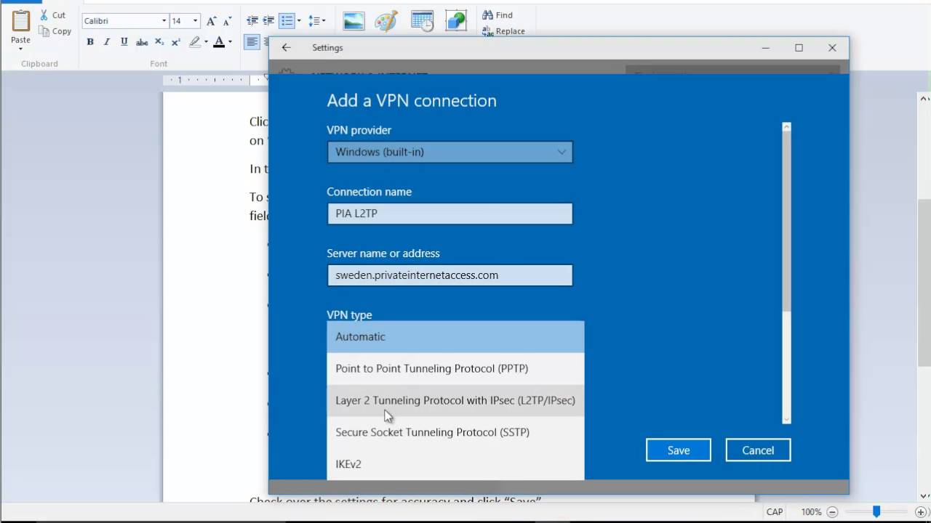Open the highlight color dropdown arrow

pos(206,42)
